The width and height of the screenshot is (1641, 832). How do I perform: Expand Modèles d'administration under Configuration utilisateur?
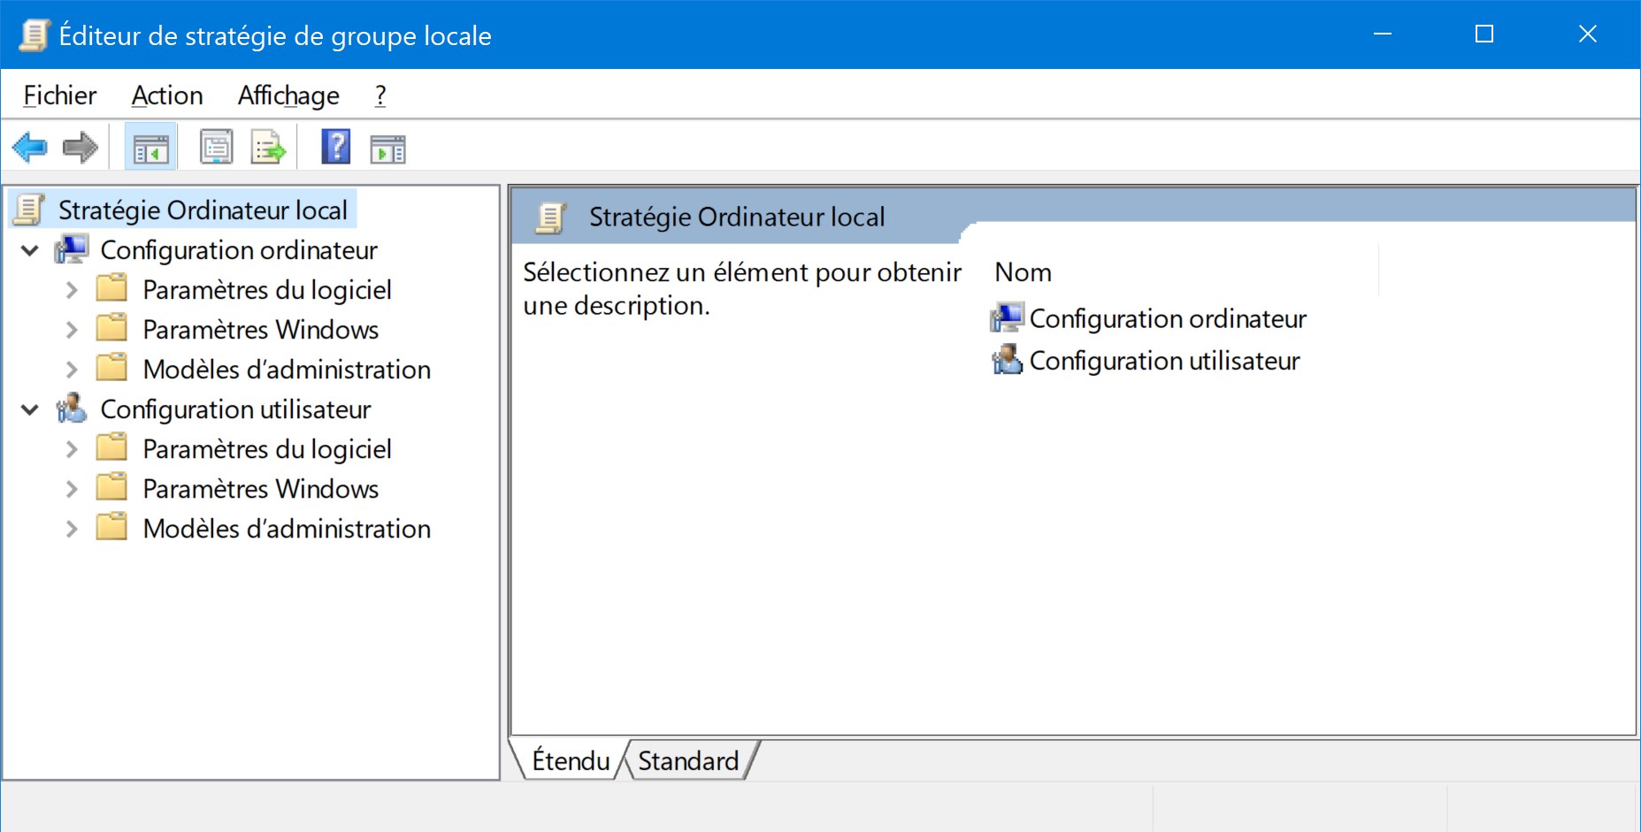pos(72,529)
